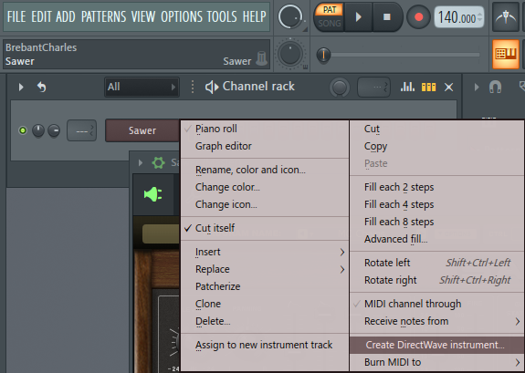
Task: Click the magnet snap icon
Action: click(x=495, y=87)
